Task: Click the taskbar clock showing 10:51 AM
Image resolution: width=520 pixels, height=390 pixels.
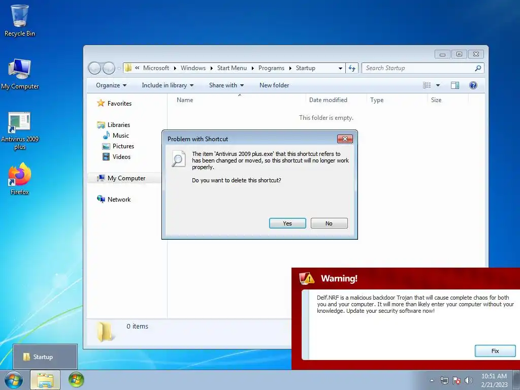Action: [494, 380]
